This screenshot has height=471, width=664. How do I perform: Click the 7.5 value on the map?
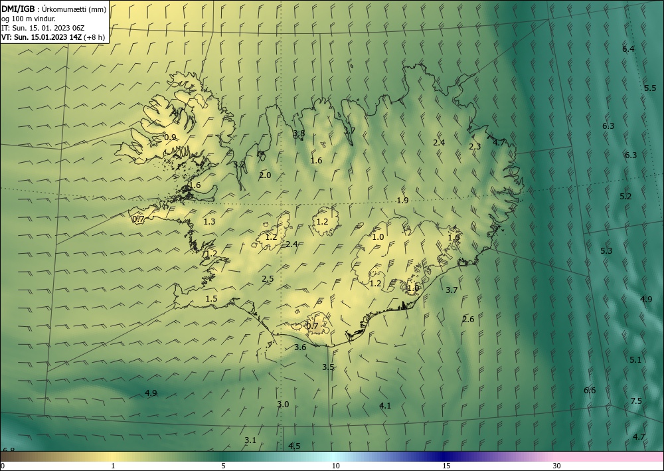point(636,401)
